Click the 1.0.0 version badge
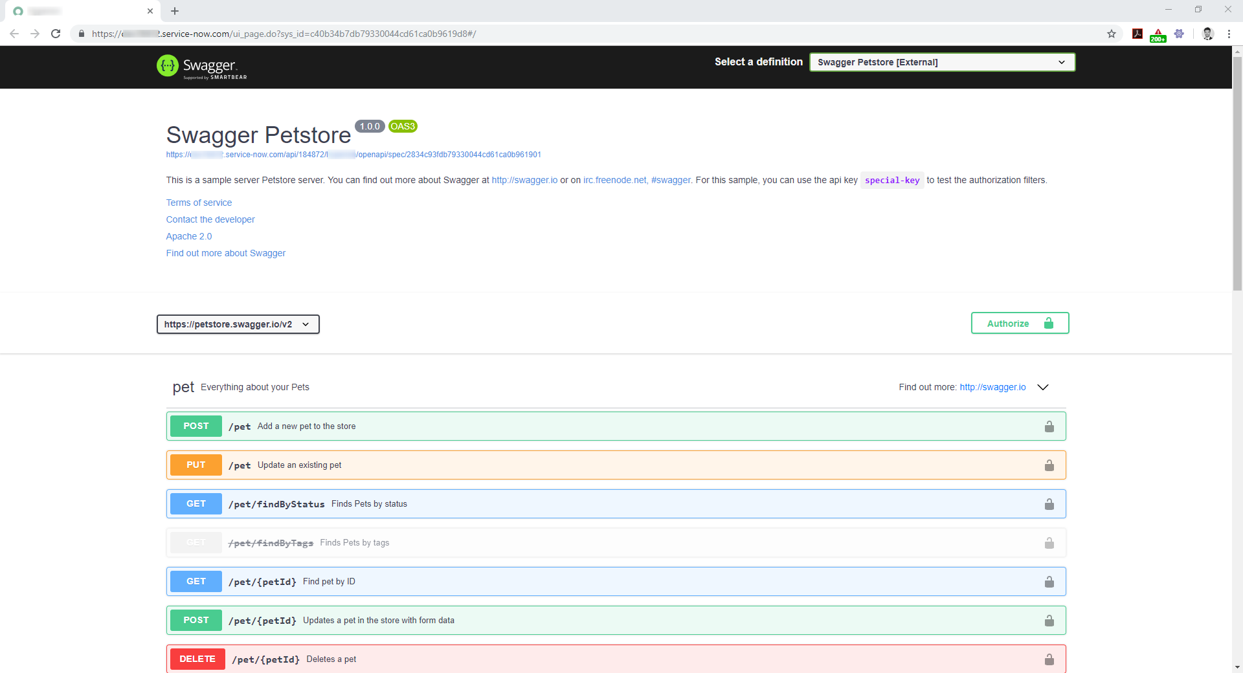 [370, 126]
